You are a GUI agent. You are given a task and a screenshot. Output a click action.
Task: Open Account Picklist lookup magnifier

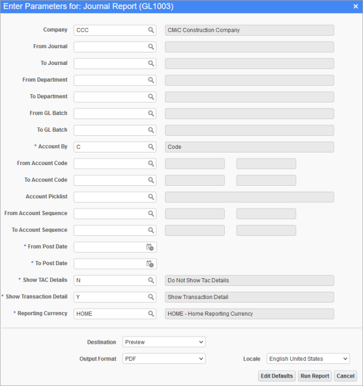[151, 197]
